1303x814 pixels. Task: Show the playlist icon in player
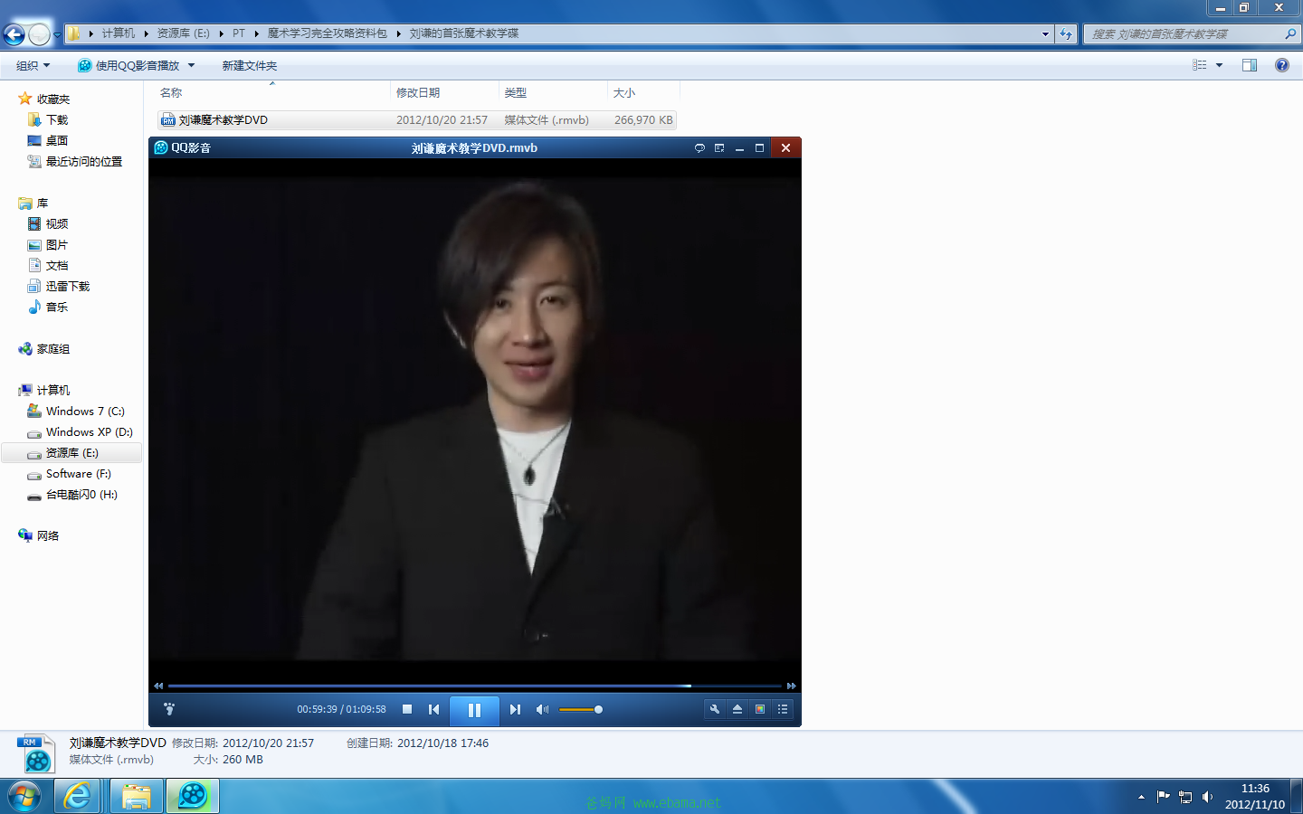pyautogui.click(x=783, y=709)
